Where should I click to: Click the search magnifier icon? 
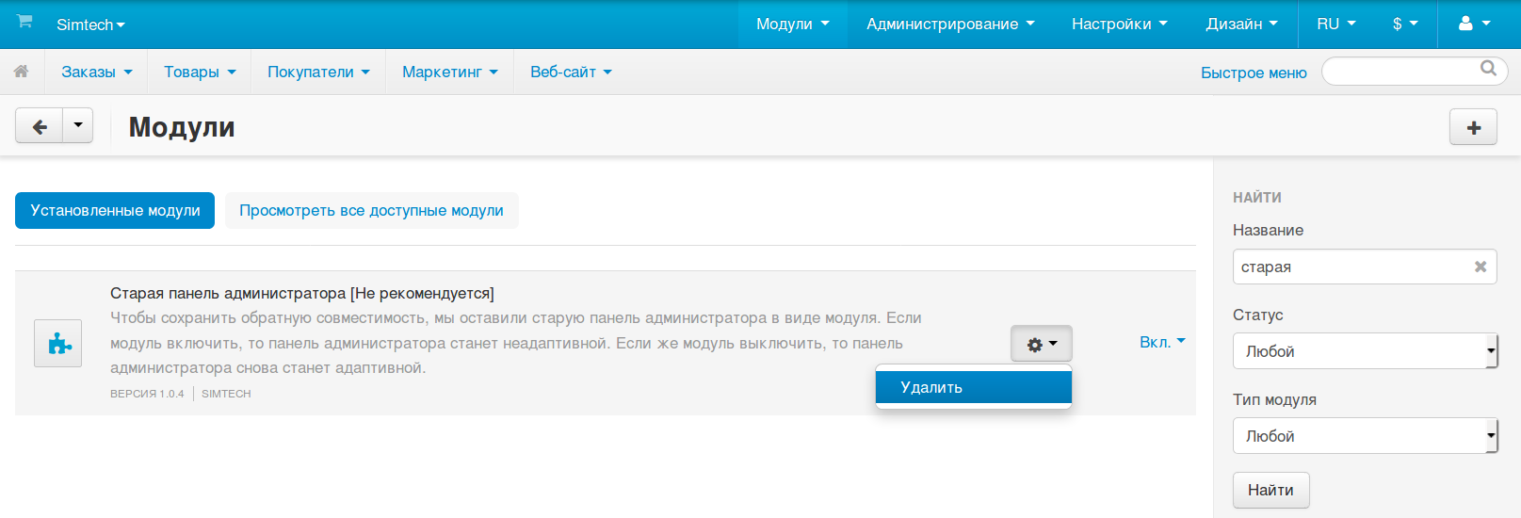[1488, 69]
